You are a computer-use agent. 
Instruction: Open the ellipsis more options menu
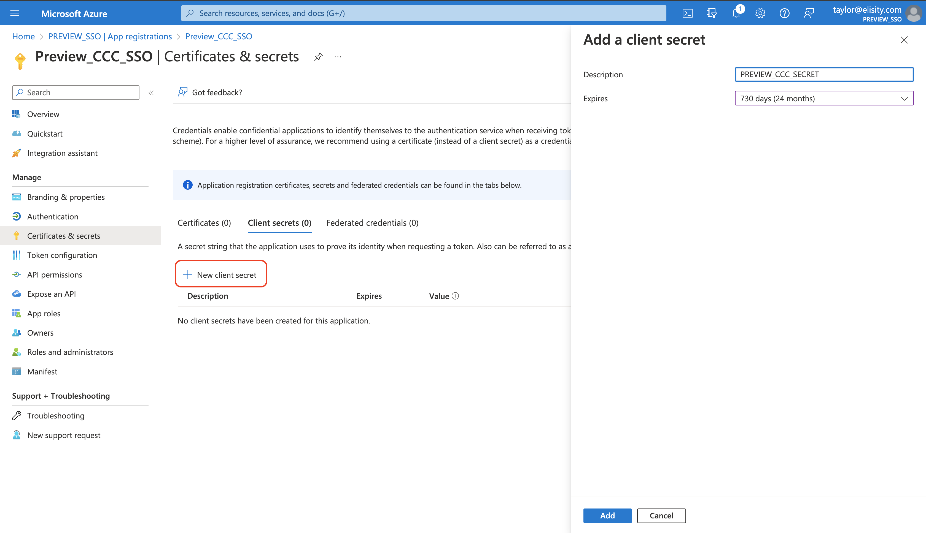tap(338, 57)
